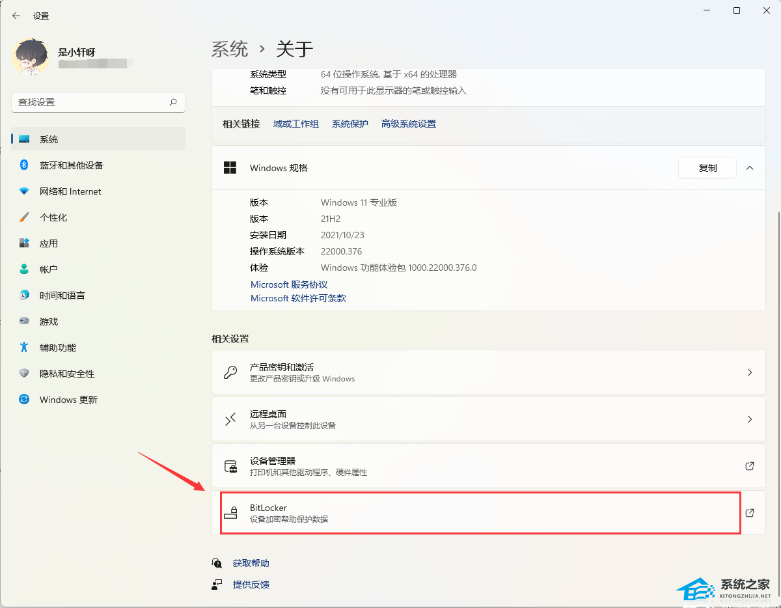The height and width of the screenshot is (608, 781).
Task: Open Accessibility (辅助功能) settings
Action: [58, 348]
